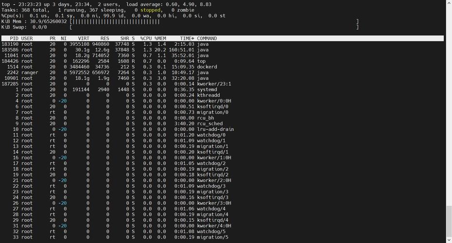Click the '2 users' text
Viewport: 452px width, 243px height.
(107, 4)
